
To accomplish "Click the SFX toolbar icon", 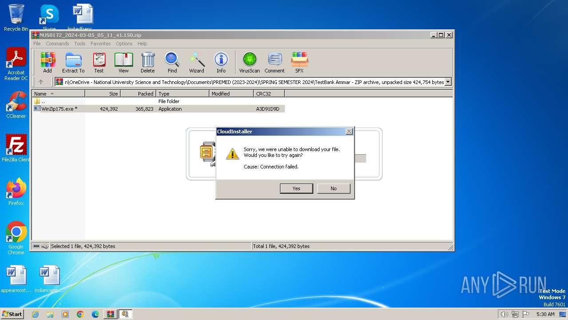I will [300, 62].
